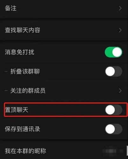128x159 pixels.
Task: Open 我在本群的昵称 setting
Action: coord(64,151)
